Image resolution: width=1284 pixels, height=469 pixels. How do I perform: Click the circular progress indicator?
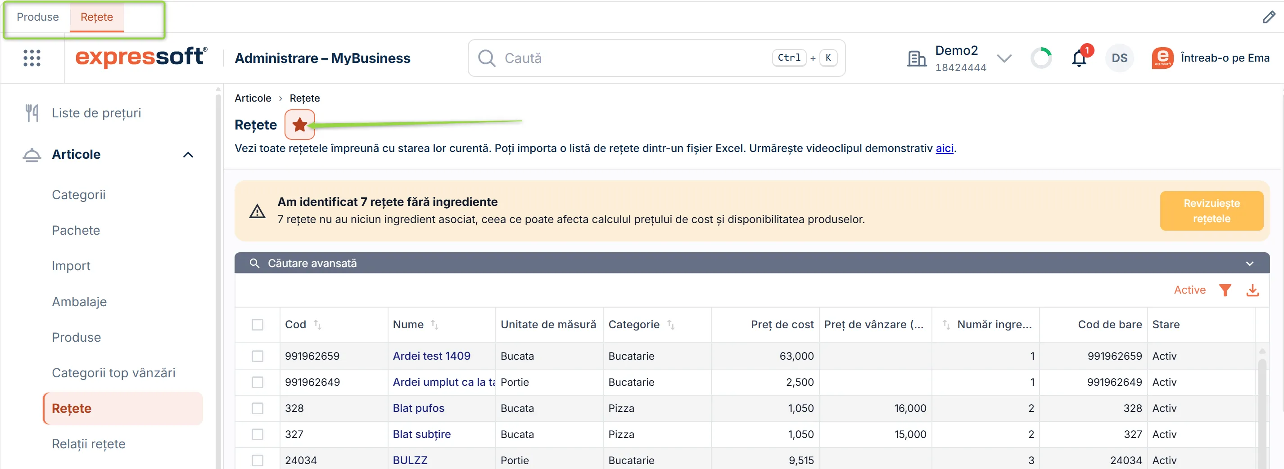coord(1041,58)
